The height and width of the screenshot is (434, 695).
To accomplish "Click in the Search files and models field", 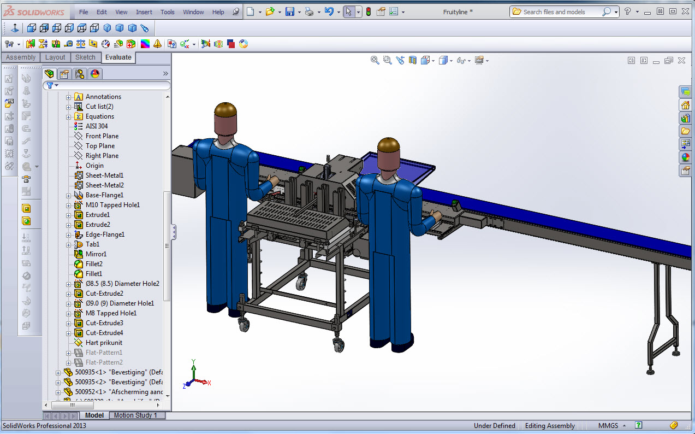I will [561, 11].
